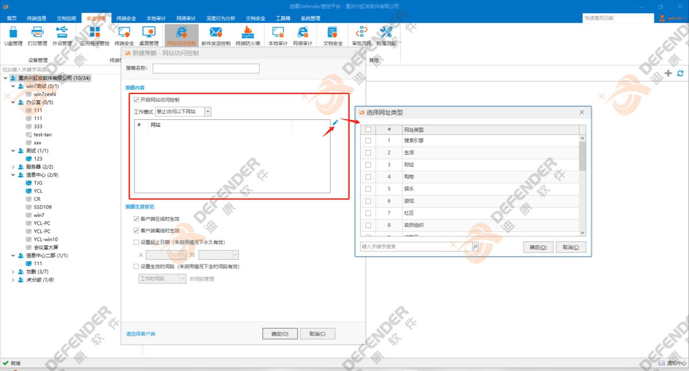
Task: Select 邮件发送控制 envelope icon
Action: [216, 33]
